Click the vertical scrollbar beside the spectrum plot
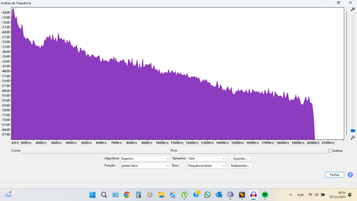Screen dimensions: 357x201 (346, 73)
